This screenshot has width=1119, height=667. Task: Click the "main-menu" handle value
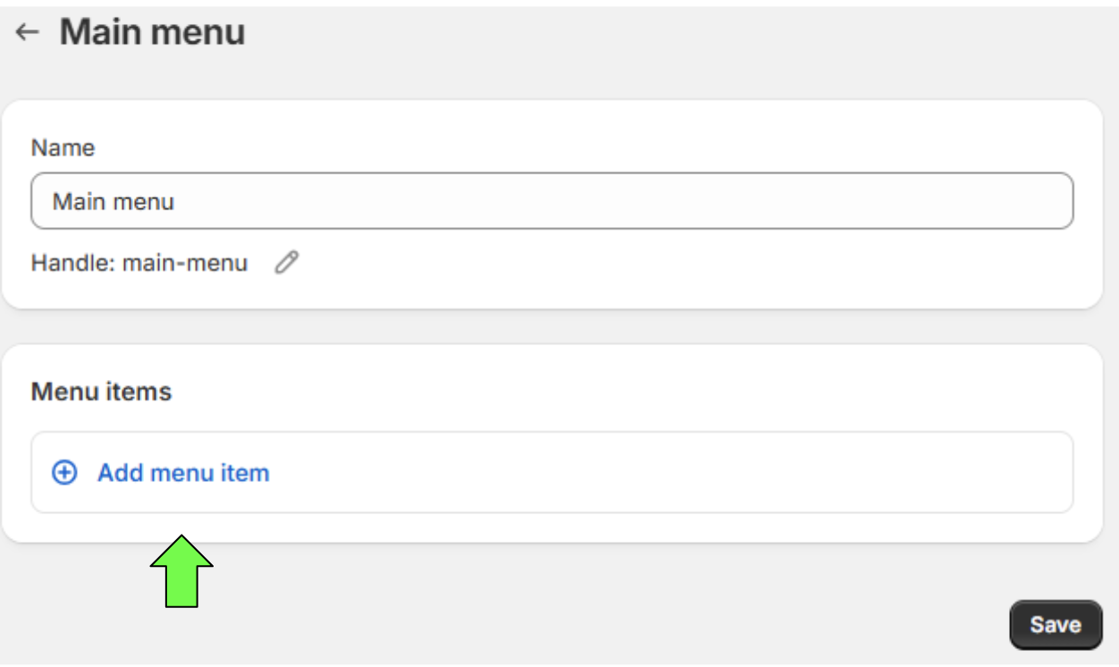click(185, 264)
